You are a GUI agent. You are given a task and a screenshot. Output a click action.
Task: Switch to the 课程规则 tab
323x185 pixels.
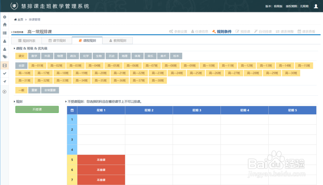click(87, 41)
